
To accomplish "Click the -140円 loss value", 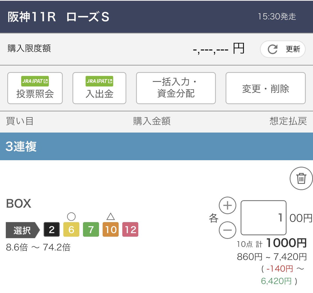I will click(x=280, y=268).
